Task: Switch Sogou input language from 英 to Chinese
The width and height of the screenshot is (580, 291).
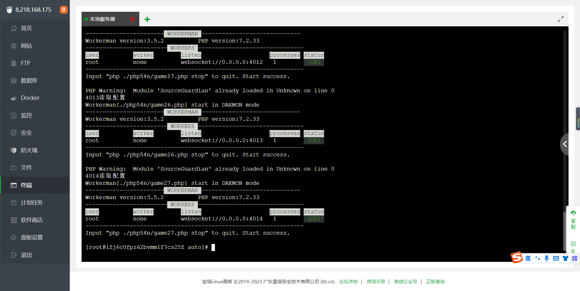Action: click(528, 258)
